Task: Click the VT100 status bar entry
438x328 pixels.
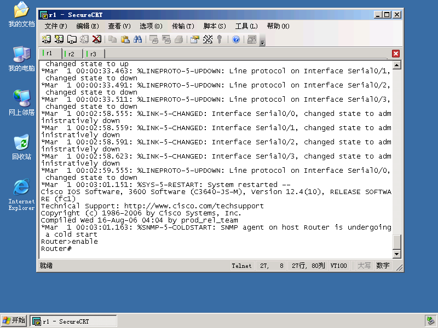Action: [338, 266]
